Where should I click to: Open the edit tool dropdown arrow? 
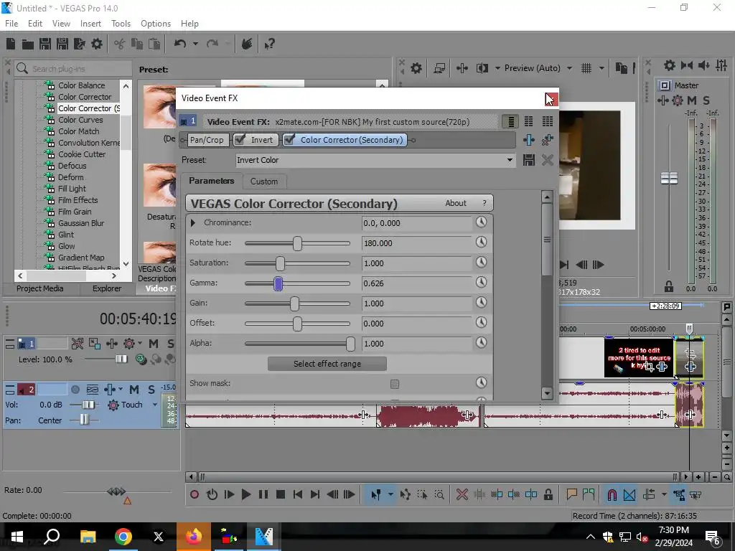[390, 494]
